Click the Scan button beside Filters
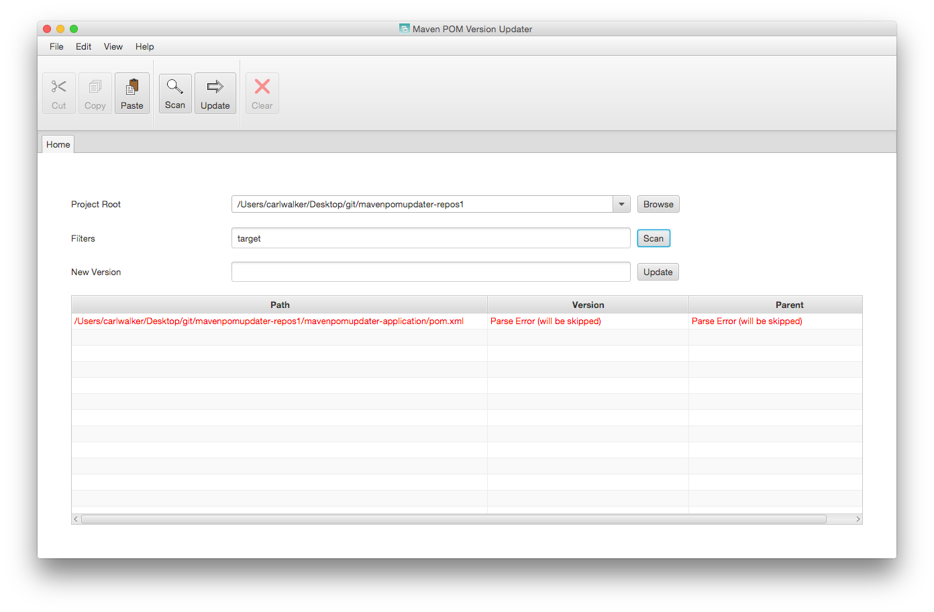The width and height of the screenshot is (934, 612). click(x=654, y=238)
